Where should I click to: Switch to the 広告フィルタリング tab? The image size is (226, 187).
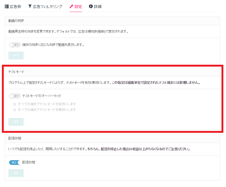pos(45,6)
